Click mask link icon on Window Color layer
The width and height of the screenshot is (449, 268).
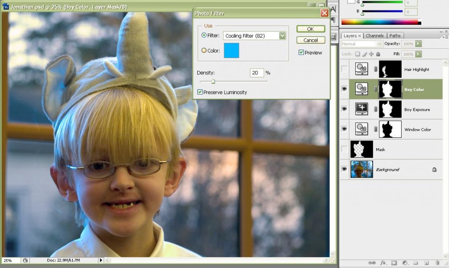tap(375, 129)
